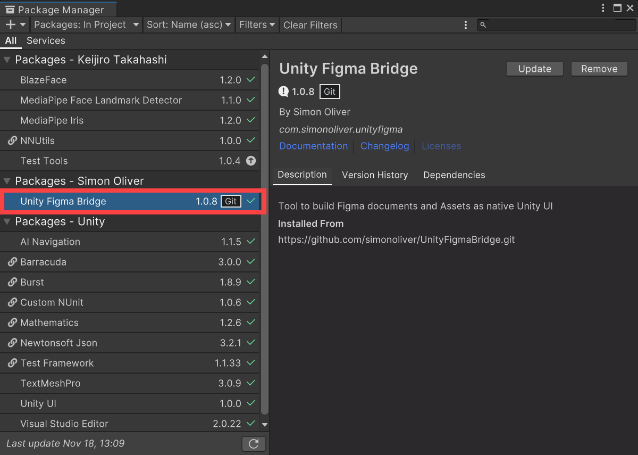Click the UnityFigmaBridge.git GitHub URL text
This screenshot has width=638, height=455.
coord(397,239)
